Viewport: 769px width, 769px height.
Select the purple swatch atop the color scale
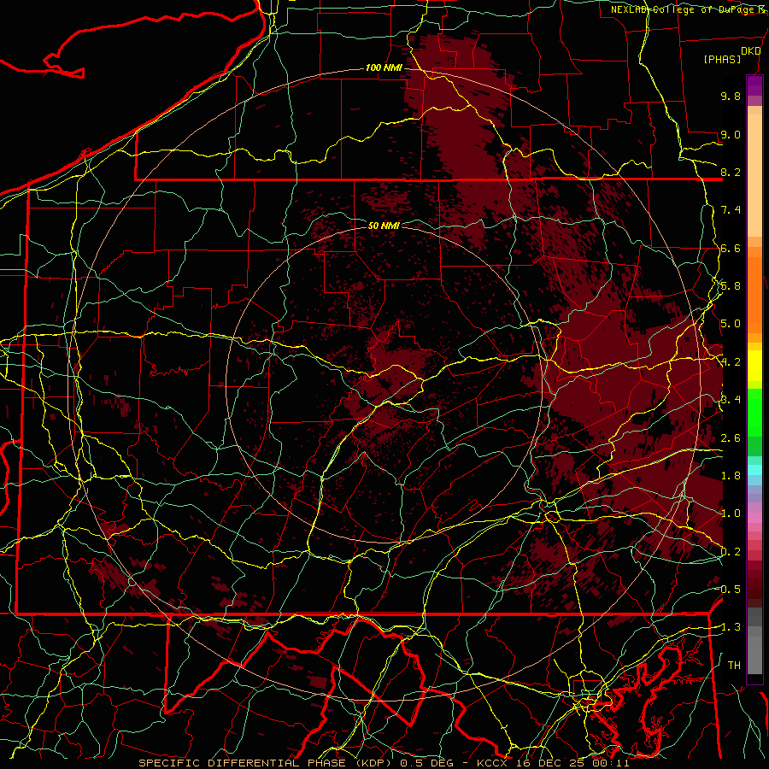tap(754, 85)
